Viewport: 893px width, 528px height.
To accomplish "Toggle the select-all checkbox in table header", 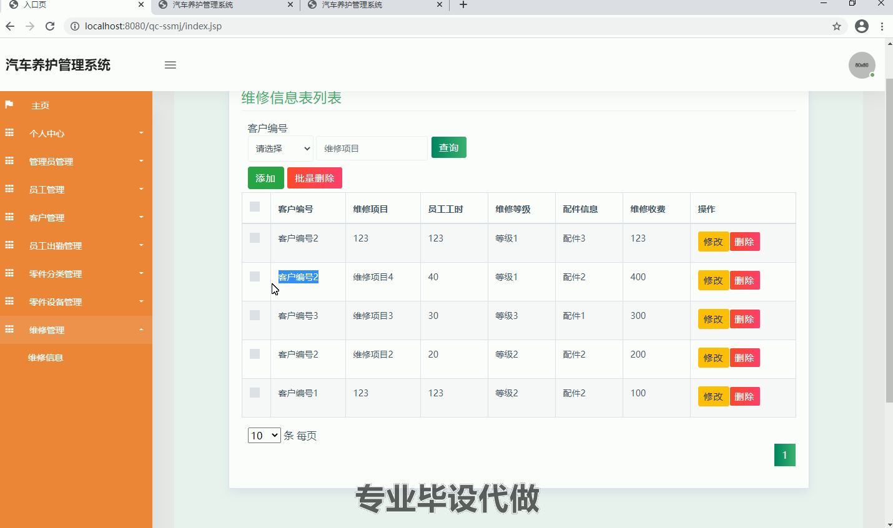I will (255, 207).
